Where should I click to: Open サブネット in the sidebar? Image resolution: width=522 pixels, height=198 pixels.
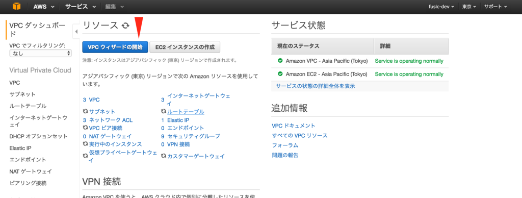click(22, 94)
